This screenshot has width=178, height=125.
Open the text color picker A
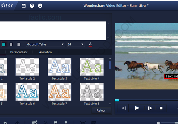click(x=90, y=44)
